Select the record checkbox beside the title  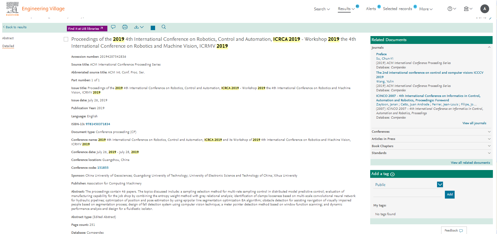click(x=66, y=39)
